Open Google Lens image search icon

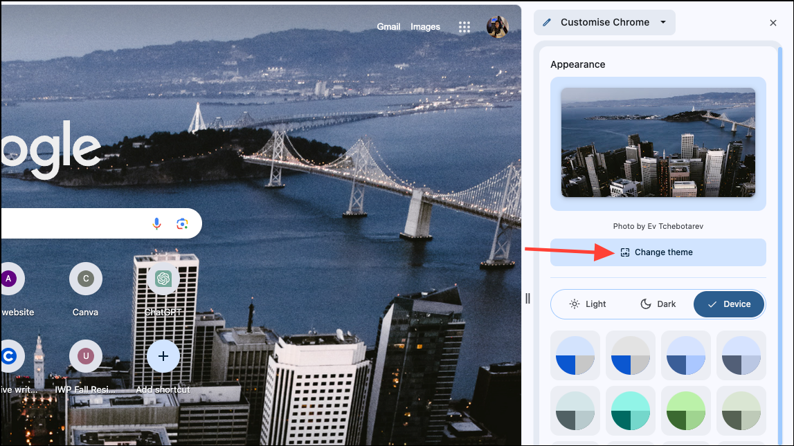point(182,223)
